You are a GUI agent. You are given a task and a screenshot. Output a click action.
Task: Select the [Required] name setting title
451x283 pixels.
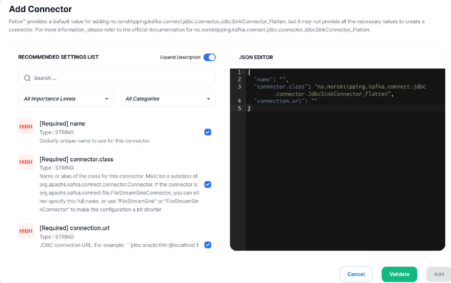(62, 124)
